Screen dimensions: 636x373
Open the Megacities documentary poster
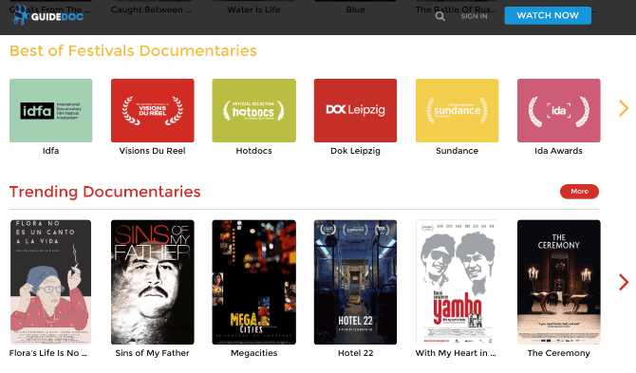point(253,282)
